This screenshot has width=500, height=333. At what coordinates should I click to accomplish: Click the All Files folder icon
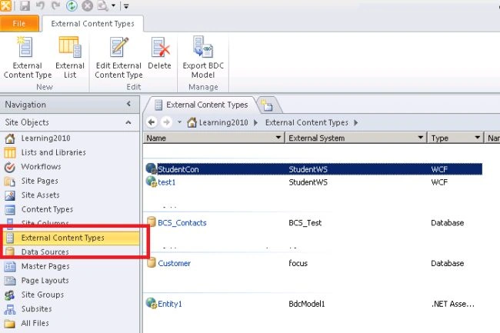coord(9,324)
